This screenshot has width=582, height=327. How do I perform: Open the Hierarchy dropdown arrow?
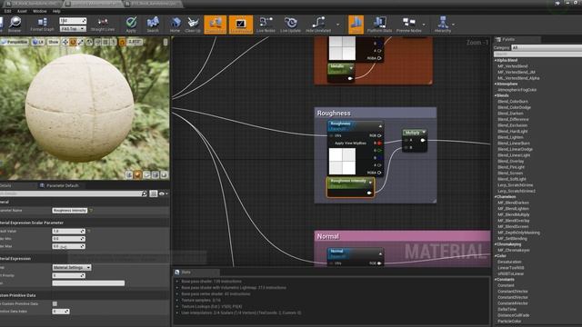point(453,25)
